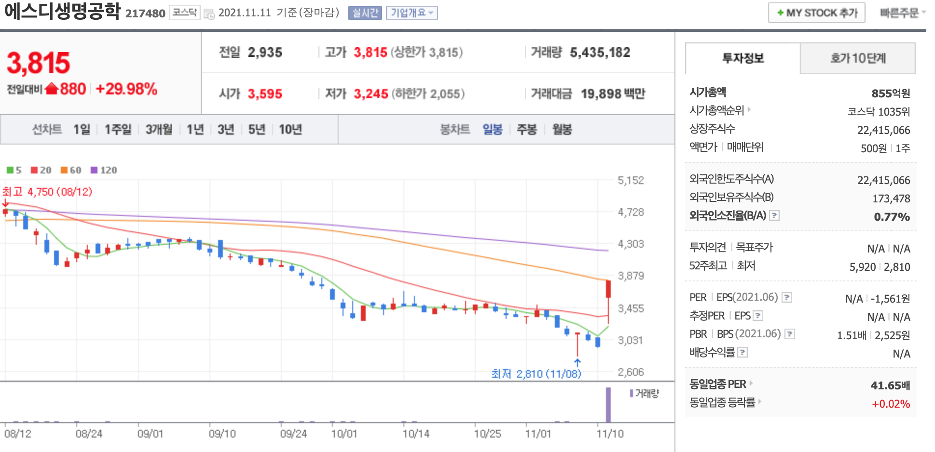
Task: Click the 거래량 value 5,435,182
Action: 600,53
